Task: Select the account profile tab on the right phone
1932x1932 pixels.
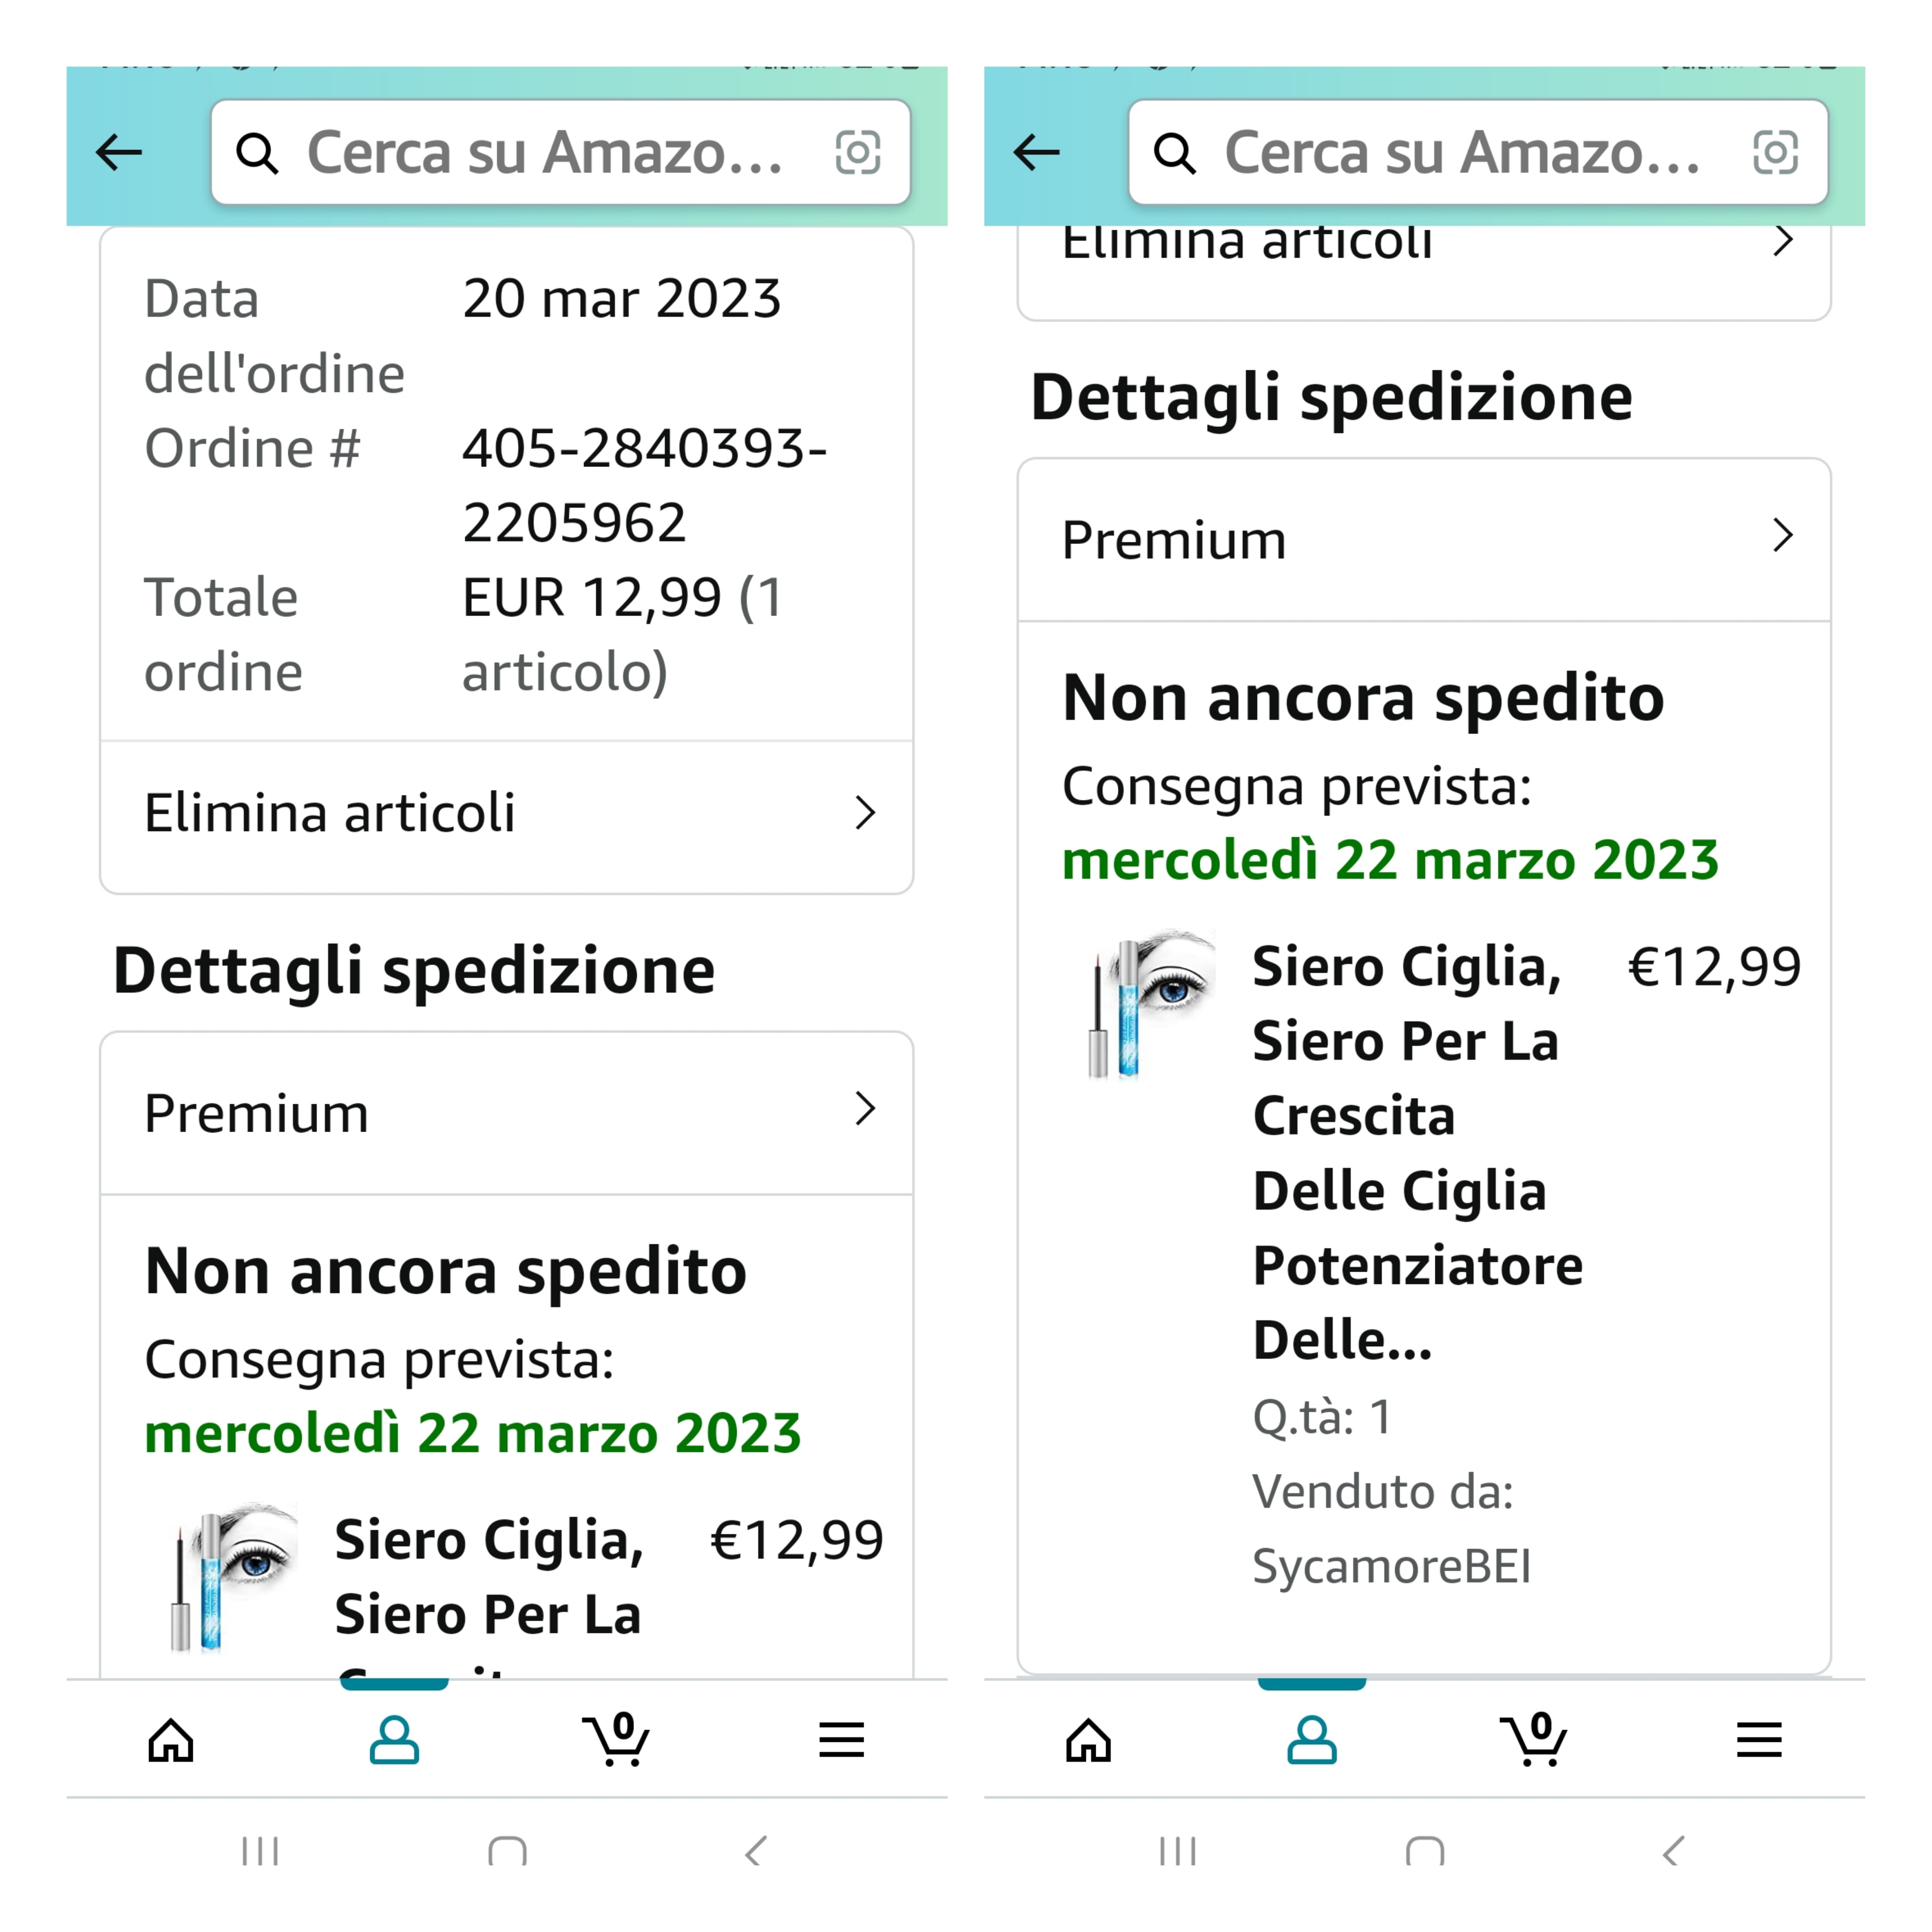Action: (1311, 1740)
